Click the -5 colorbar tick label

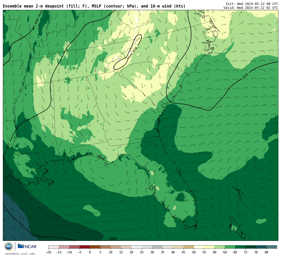[x=80, y=252]
